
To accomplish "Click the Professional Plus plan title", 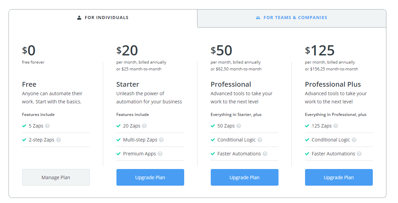I will tap(333, 84).
